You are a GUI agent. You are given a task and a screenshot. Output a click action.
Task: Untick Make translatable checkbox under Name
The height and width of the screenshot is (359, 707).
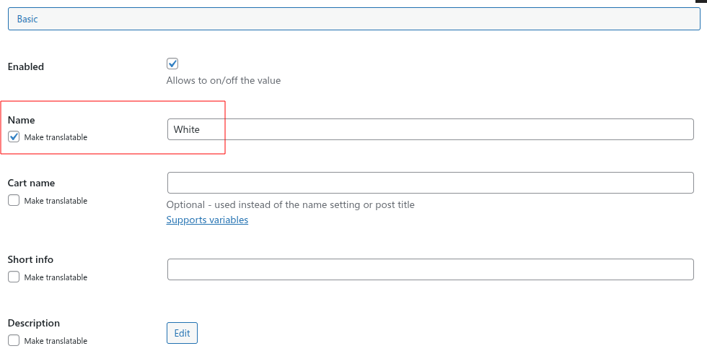tap(14, 137)
